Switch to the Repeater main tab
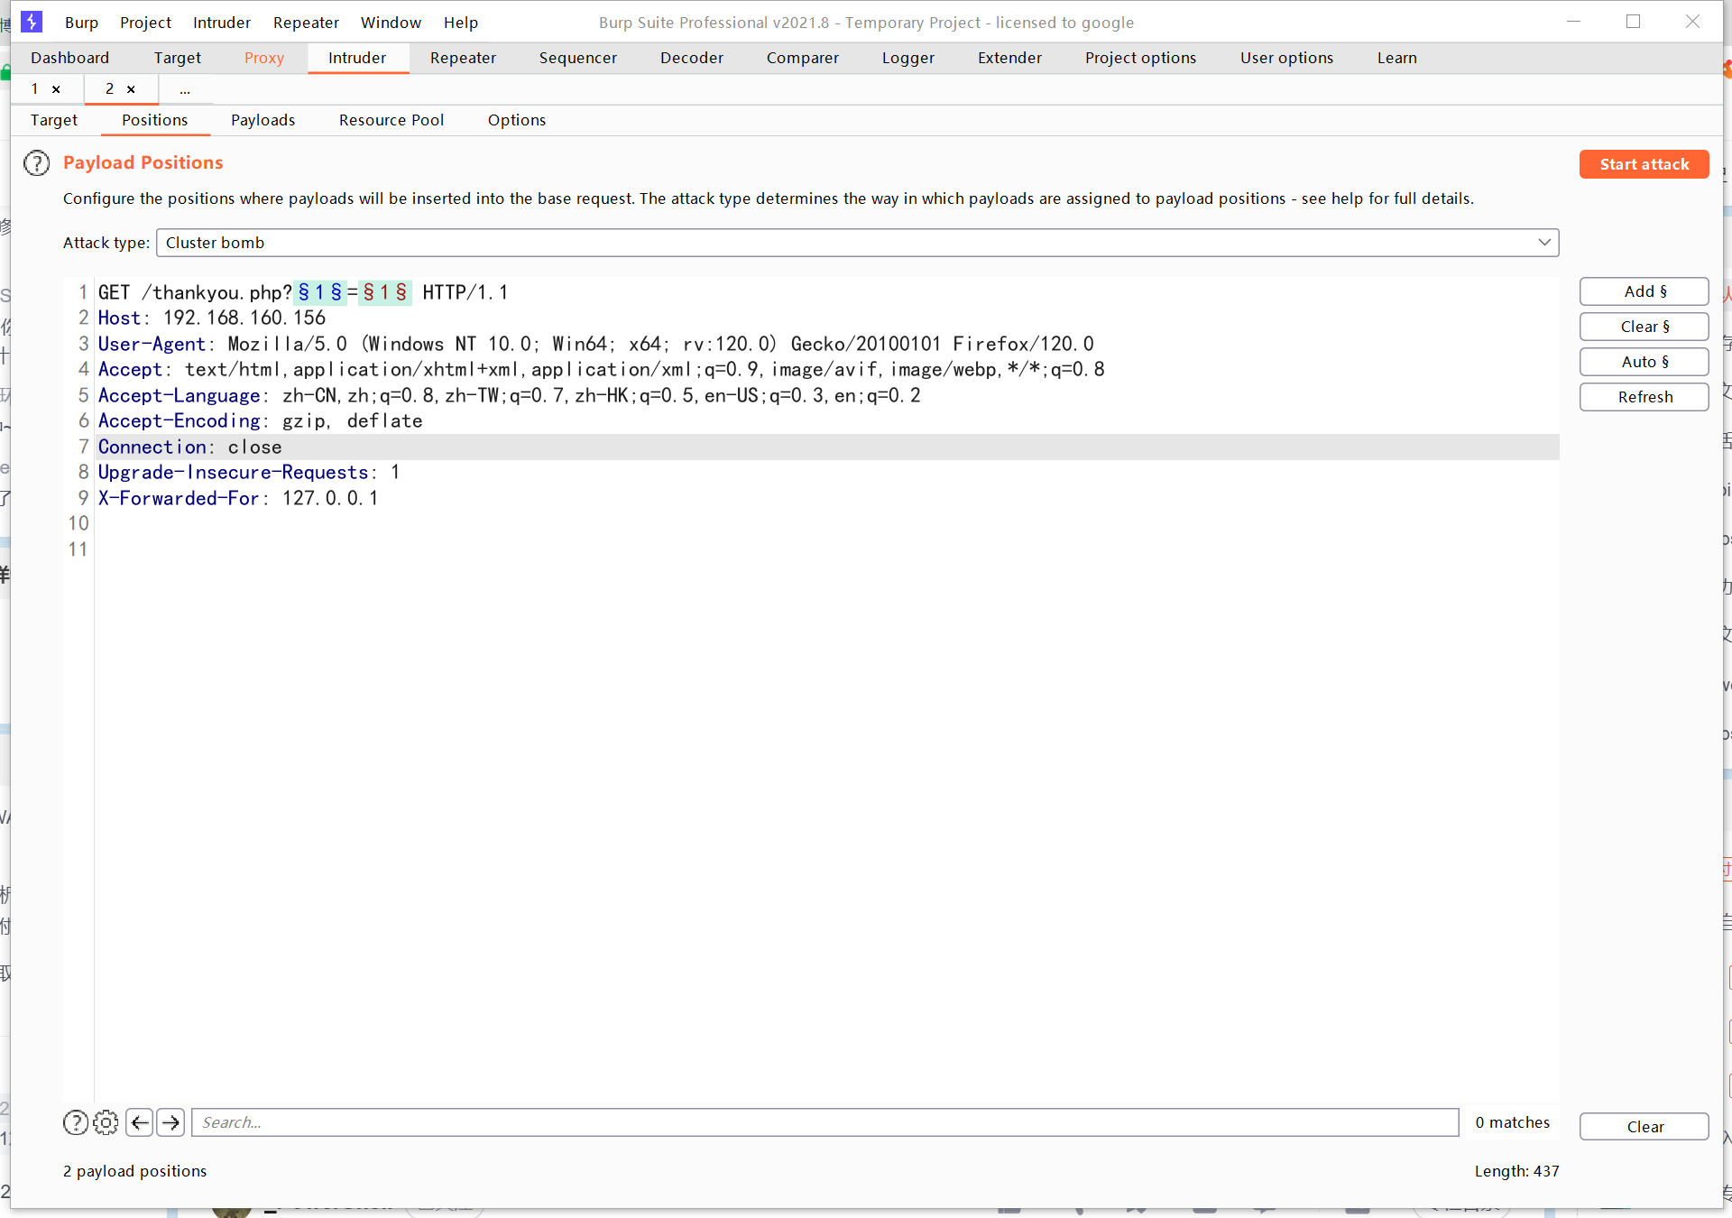This screenshot has width=1732, height=1218. click(x=463, y=58)
